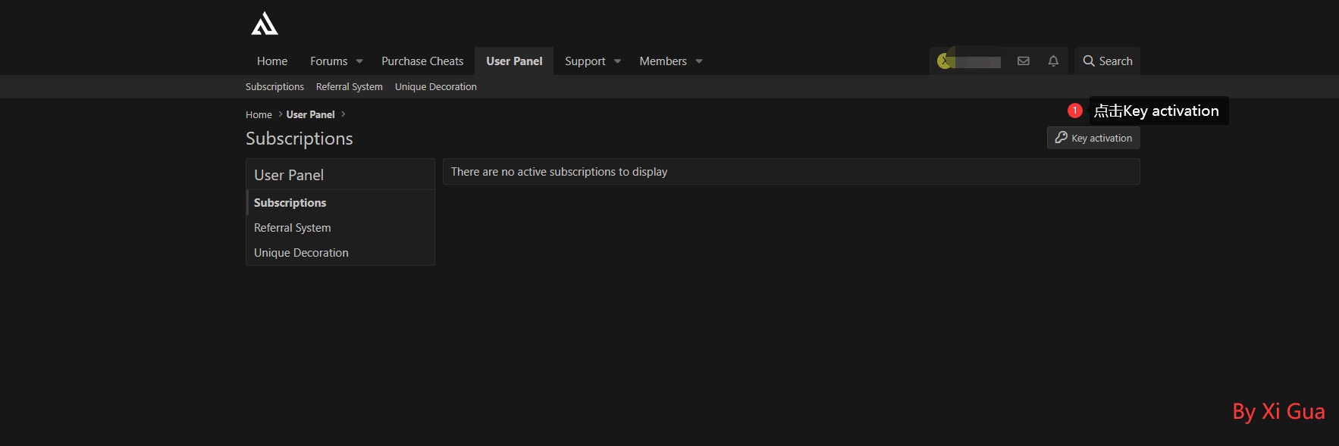Select Unique Decoration in the sidebar
This screenshot has height=446, width=1339.
point(301,253)
